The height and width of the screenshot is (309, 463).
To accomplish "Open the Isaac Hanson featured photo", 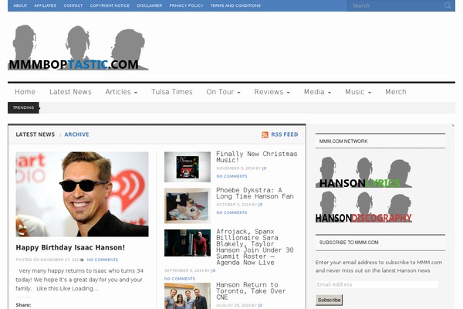I will [82, 194].
